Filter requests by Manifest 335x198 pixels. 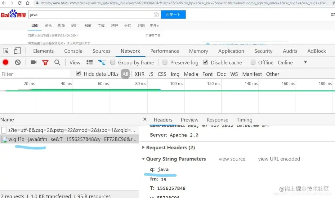point(252,74)
